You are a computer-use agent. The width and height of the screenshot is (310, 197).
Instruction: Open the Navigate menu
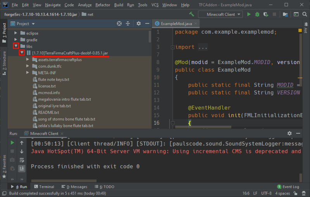[53, 5]
